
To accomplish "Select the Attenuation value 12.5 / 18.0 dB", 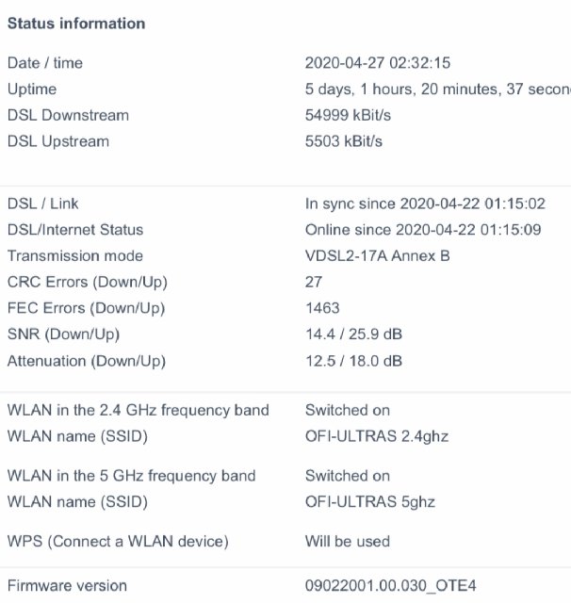I will (353, 361).
